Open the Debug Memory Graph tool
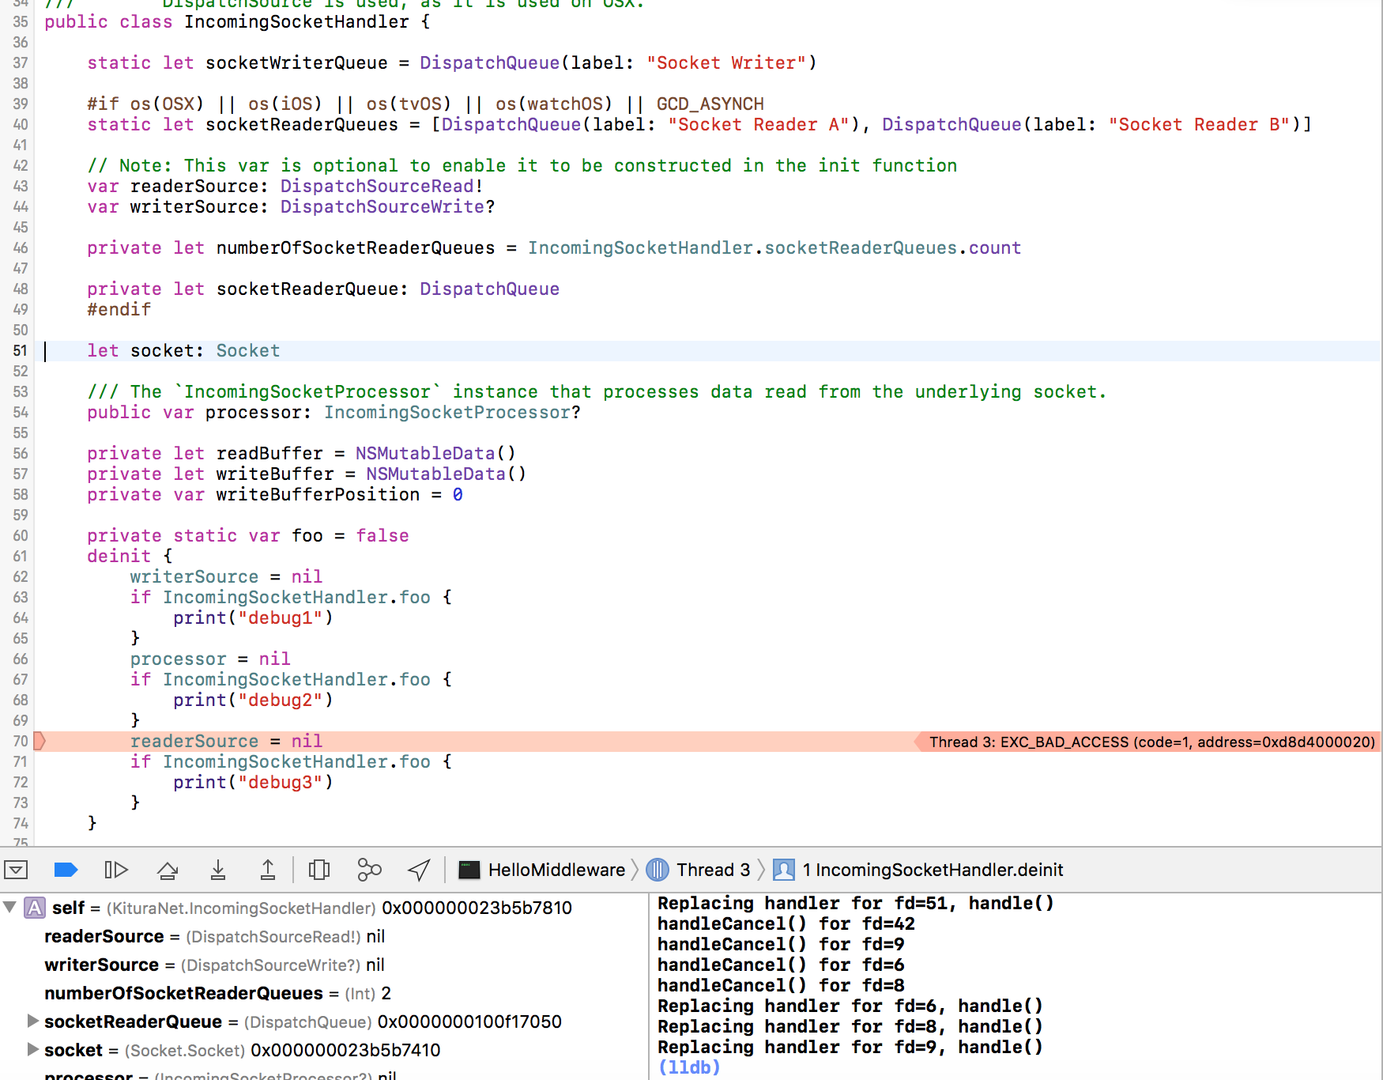The width and height of the screenshot is (1383, 1080). pyautogui.click(x=369, y=870)
